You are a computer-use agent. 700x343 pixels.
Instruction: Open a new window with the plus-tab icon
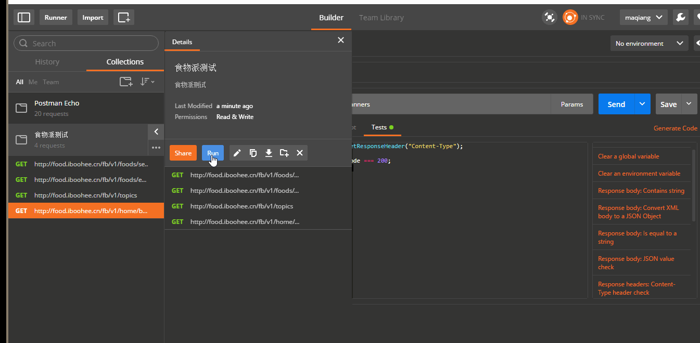(124, 17)
